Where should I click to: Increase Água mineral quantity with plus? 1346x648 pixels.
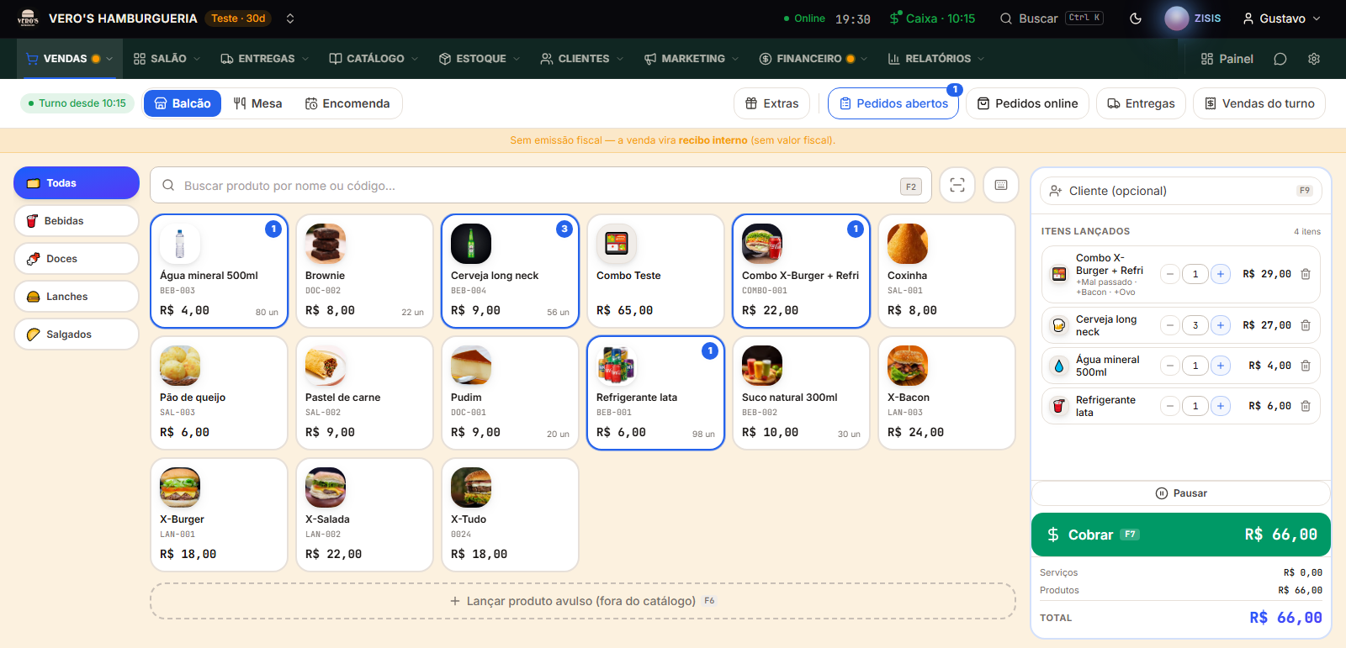coord(1221,366)
